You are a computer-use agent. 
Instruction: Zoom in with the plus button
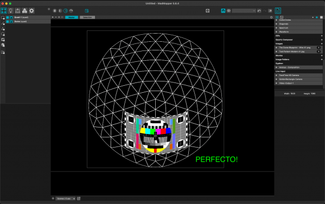(x=53, y=17)
